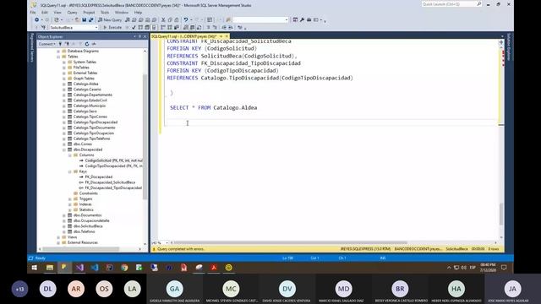Screen dimensions: 541x304
Task: Select the FK_Discapacidad_SolicitudBeca key
Action: tap(110, 182)
